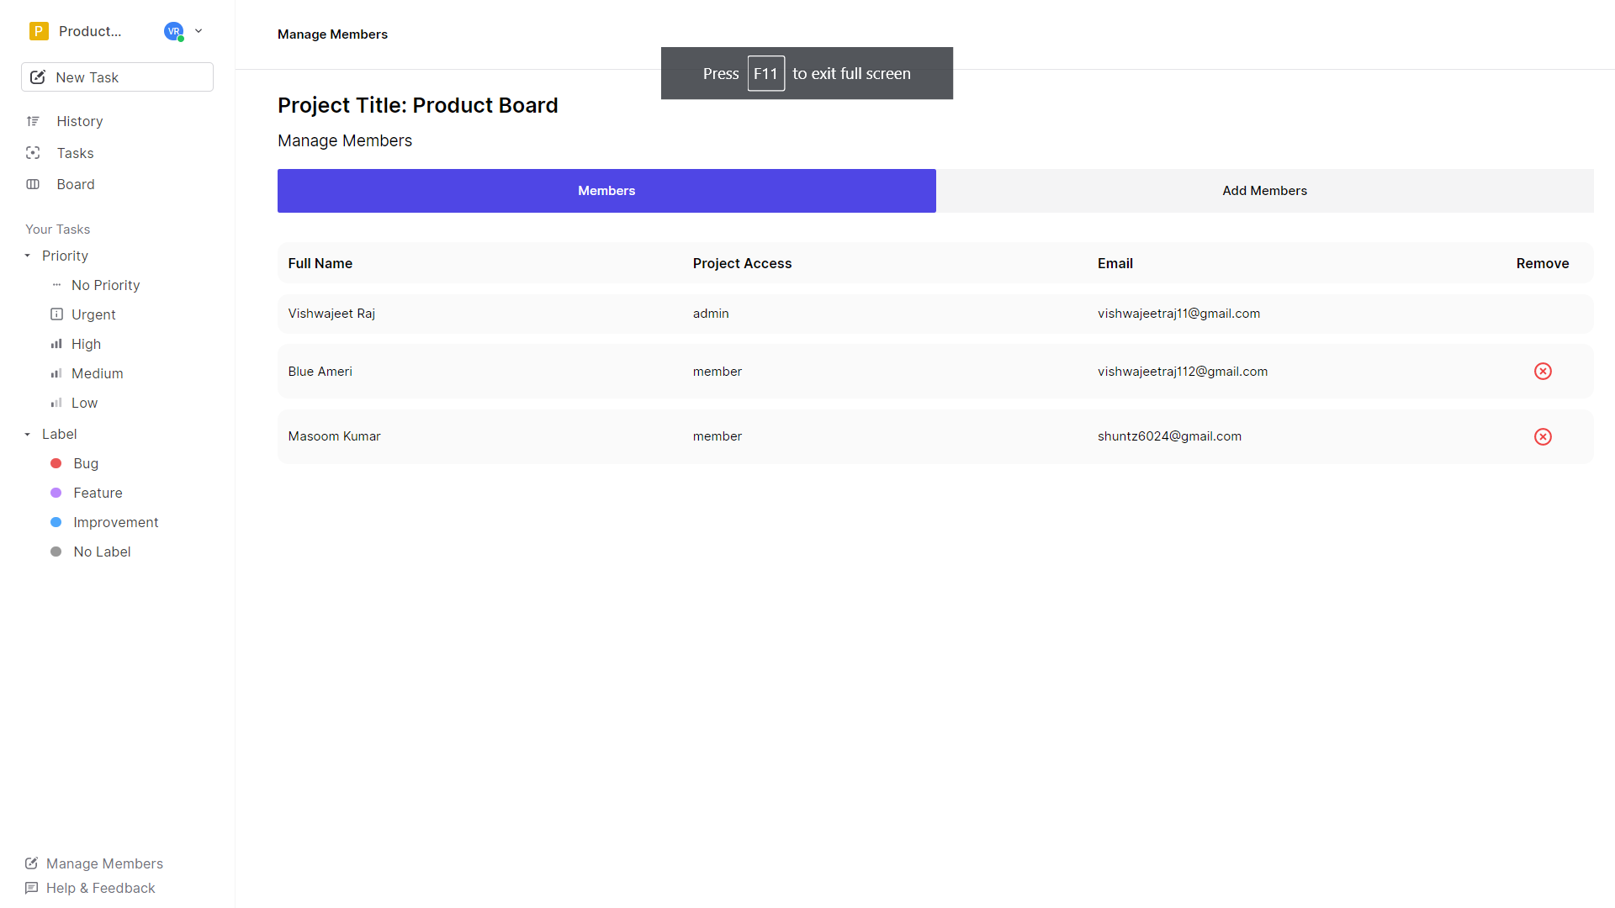Select the Members tab
Image resolution: width=1615 pixels, height=908 pixels.
point(606,189)
